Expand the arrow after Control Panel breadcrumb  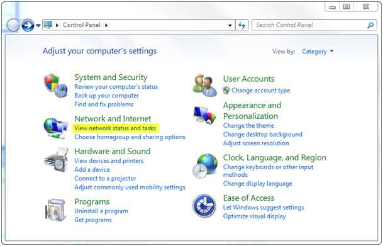[106, 25]
